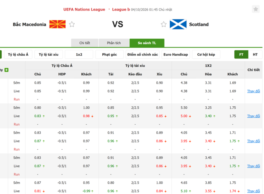The height and width of the screenshot is (194, 264).
Task: Click the red 0.98 live away odds
Action: coord(86,116)
